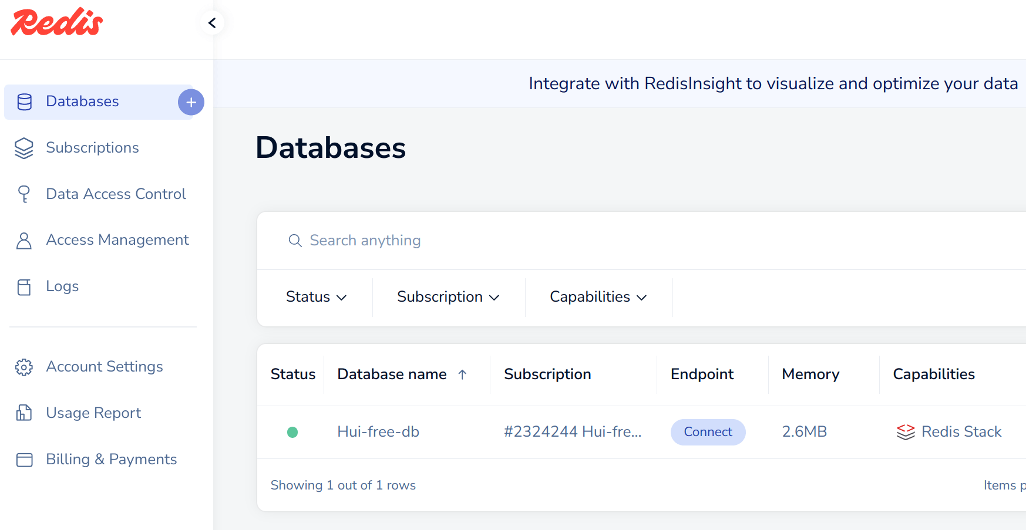Image resolution: width=1026 pixels, height=530 pixels.
Task: Open the #2324244 Hui-fre... subscription link
Action: tap(573, 432)
